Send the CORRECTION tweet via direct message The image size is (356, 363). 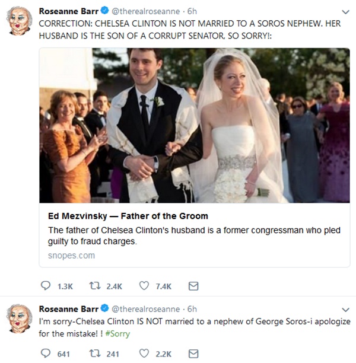(193, 286)
